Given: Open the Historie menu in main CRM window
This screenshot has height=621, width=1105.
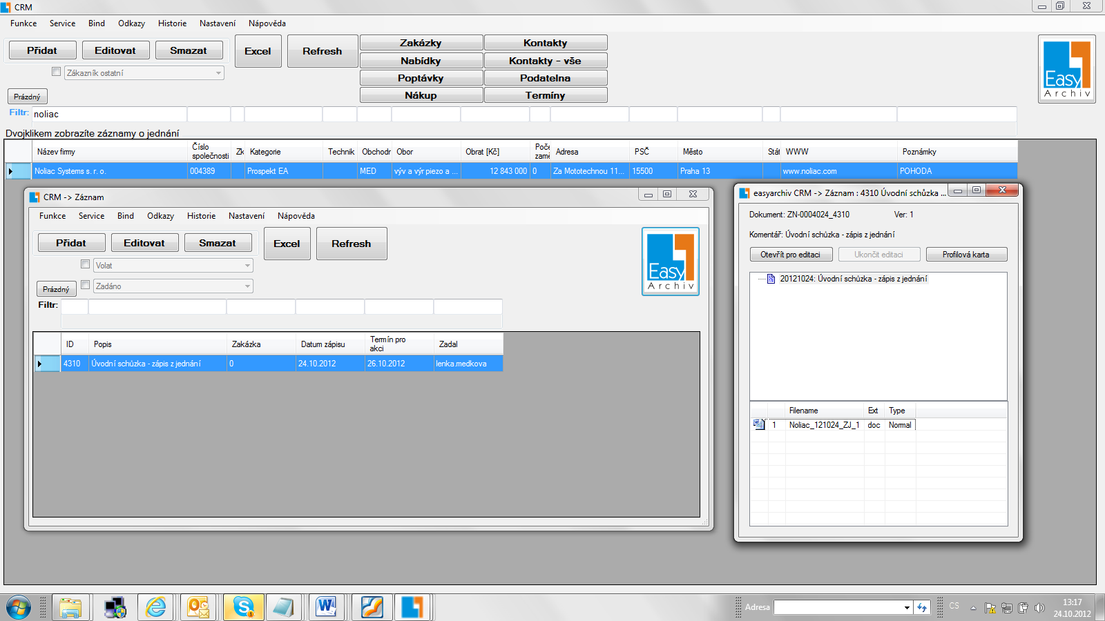Looking at the screenshot, I should [172, 23].
